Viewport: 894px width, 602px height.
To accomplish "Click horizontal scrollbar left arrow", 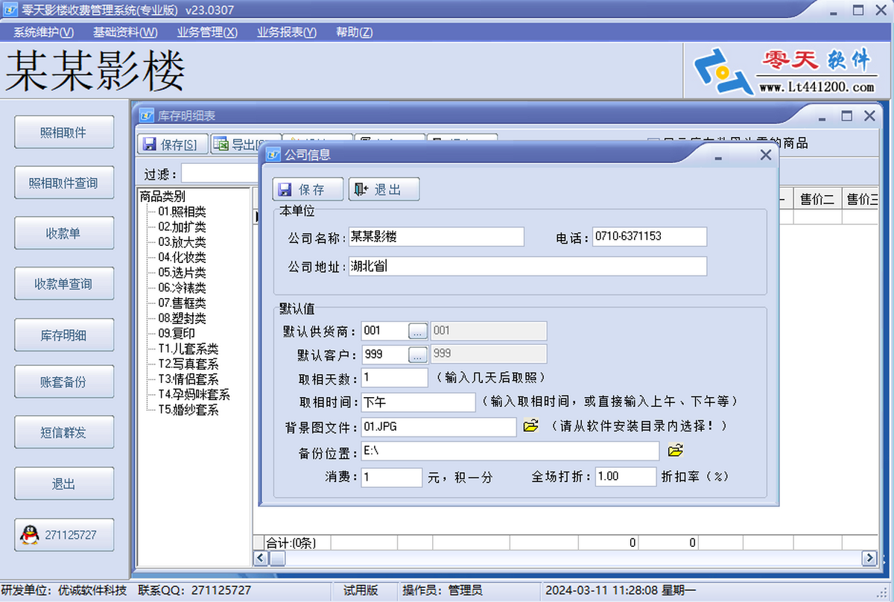I will (x=260, y=558).
